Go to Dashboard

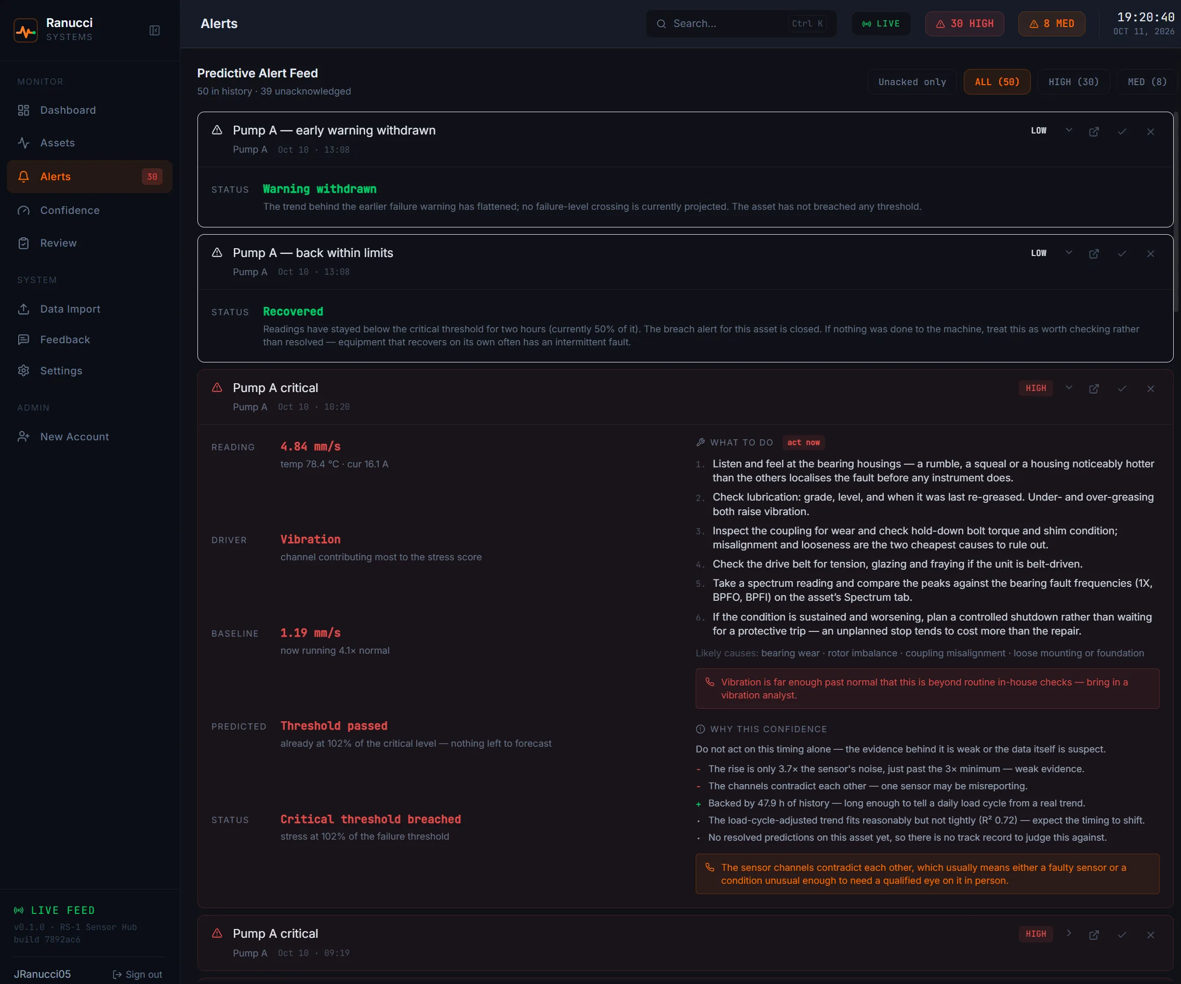pos(89,110)
